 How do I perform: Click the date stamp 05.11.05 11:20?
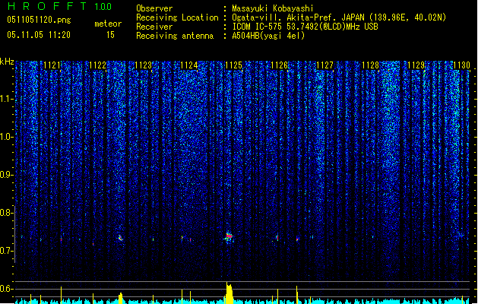coord(39,35)
